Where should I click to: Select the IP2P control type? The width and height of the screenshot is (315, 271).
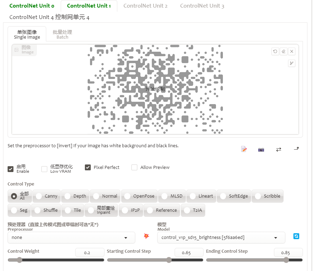[131, 210]
